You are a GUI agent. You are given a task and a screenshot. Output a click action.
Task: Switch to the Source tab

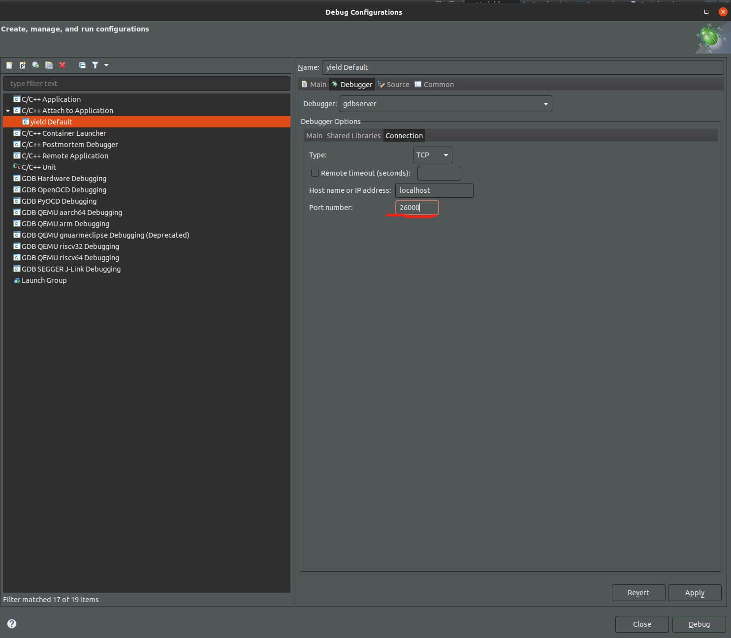point(394,85)
